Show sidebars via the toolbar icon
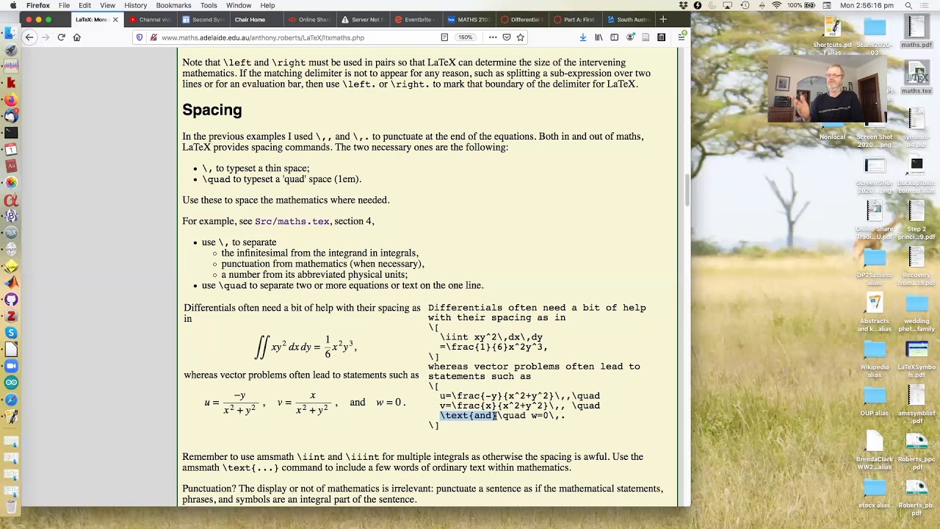Viewport: 940px width, 529px height. click(614, 37)
